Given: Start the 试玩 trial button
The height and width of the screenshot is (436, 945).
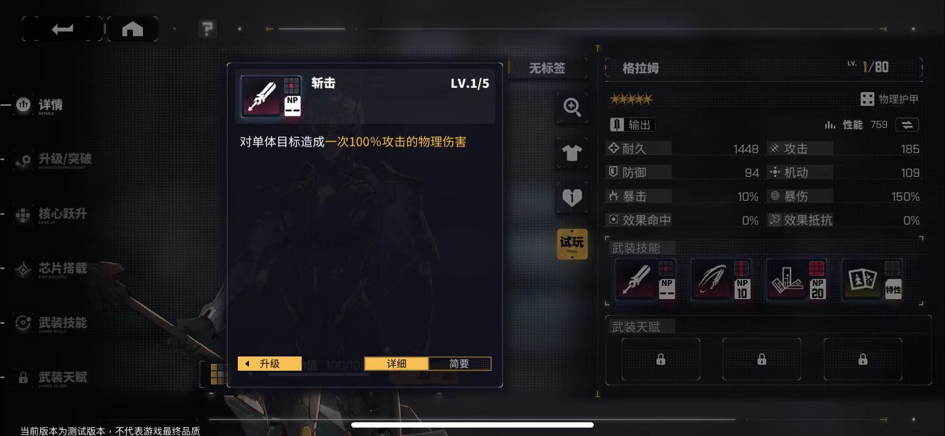Looking at the screenshot, I should [x=572, y=244].
